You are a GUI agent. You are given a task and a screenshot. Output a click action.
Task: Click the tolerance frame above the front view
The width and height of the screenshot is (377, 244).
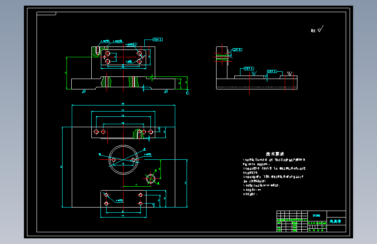coord(157,40)
